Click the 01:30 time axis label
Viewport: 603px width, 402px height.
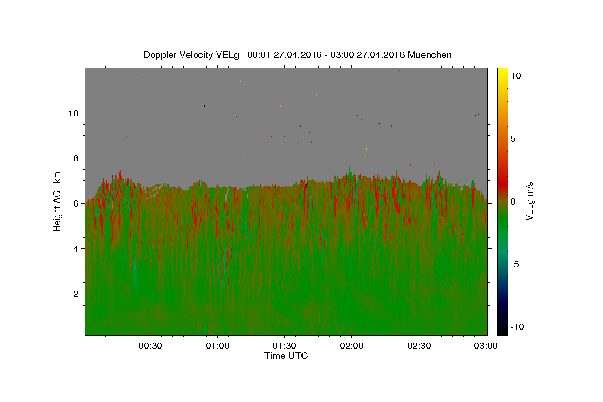click(284, 346)
